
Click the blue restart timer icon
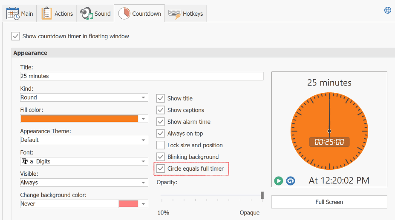coord(291,181)
